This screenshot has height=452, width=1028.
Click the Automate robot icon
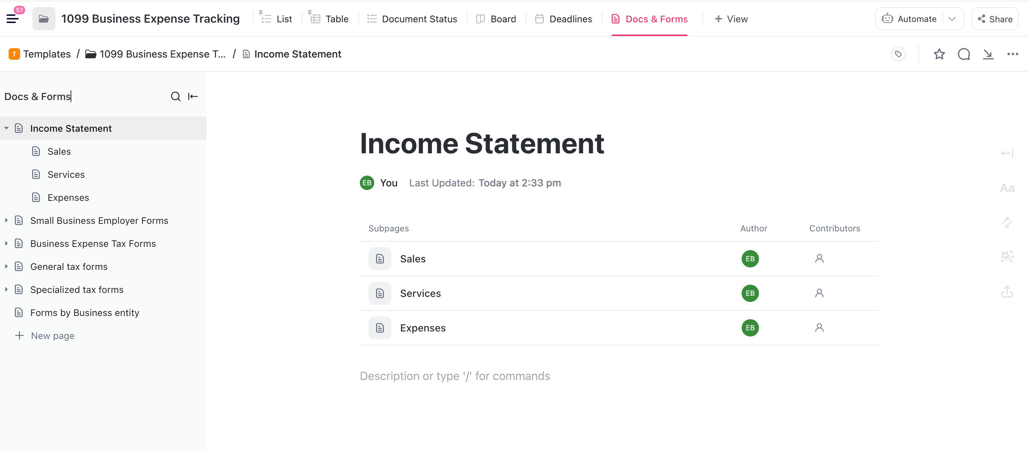click(x=887, y=18)
